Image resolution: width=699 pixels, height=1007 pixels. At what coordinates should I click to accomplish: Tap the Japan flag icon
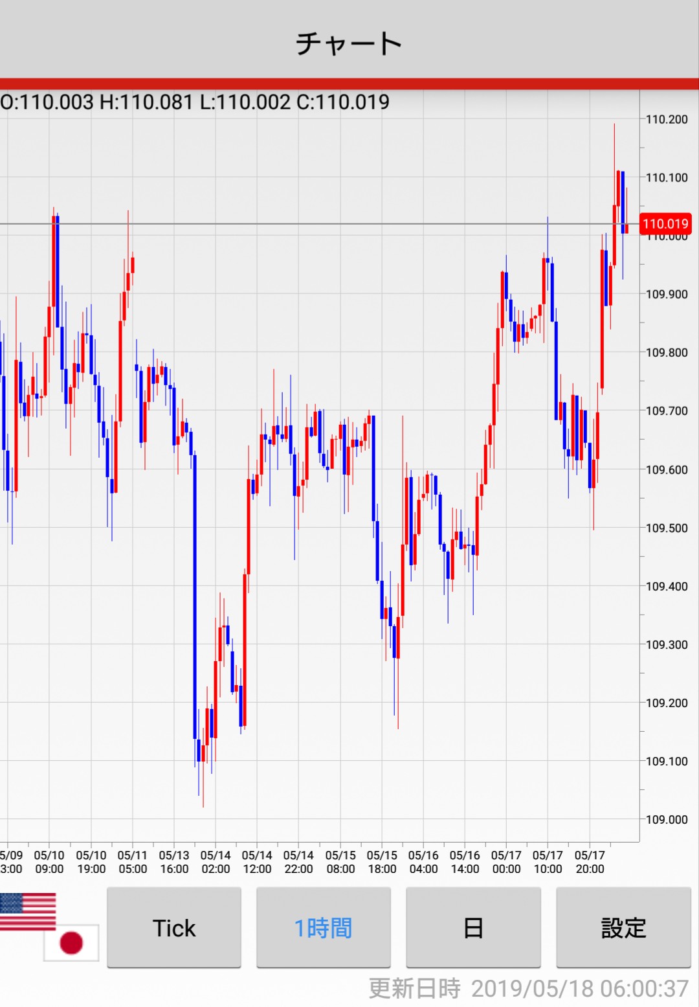point(71,943)
